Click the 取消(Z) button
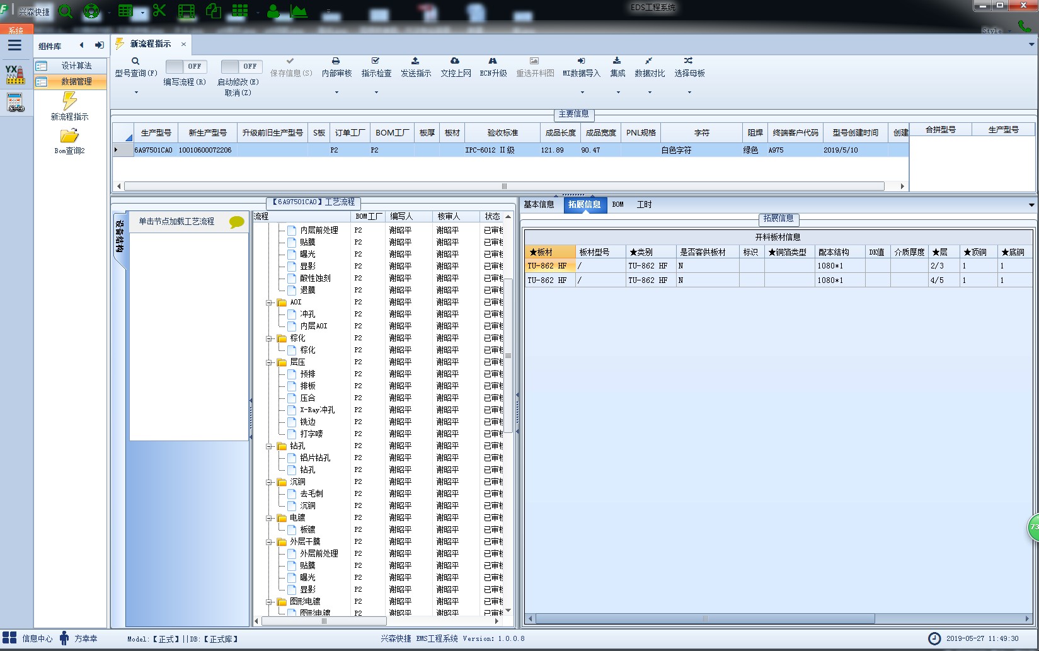This screenshot has width=1039, height=651. (238, 93)
